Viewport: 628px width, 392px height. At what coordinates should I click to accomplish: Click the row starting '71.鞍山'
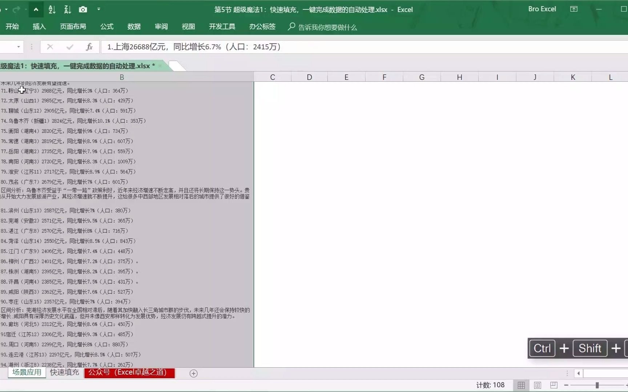click(x=126, y=91)
